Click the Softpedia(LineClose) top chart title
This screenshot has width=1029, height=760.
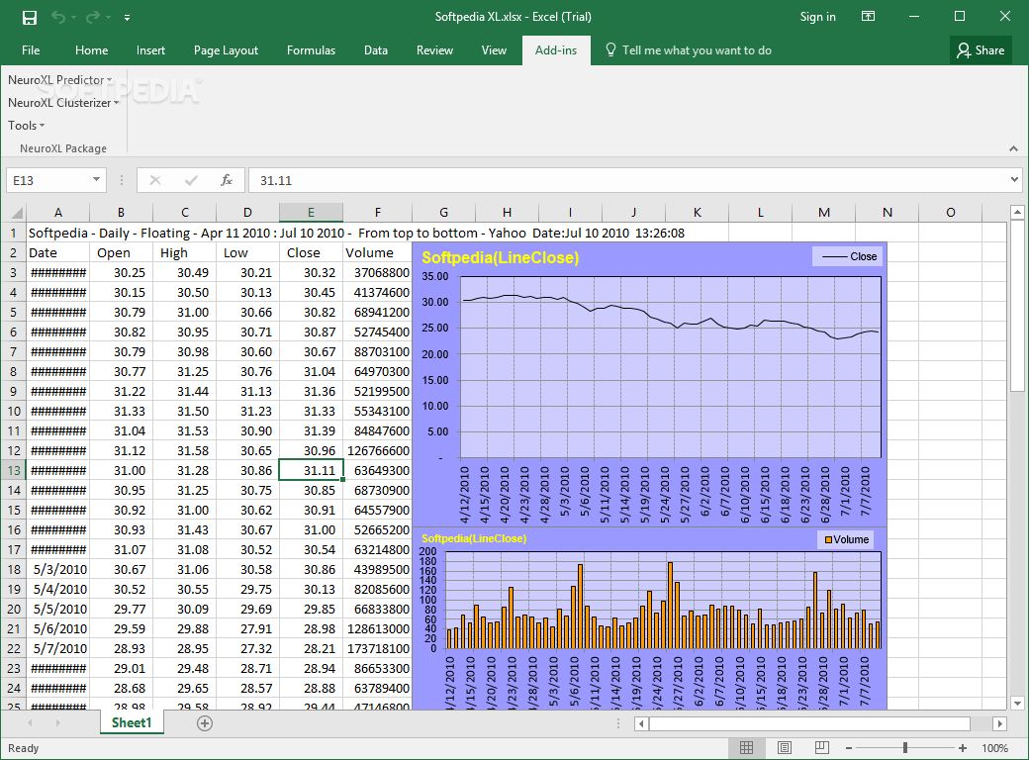pos(500,258)
